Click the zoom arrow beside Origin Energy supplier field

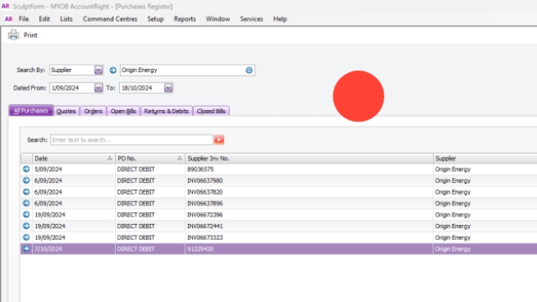112,70
